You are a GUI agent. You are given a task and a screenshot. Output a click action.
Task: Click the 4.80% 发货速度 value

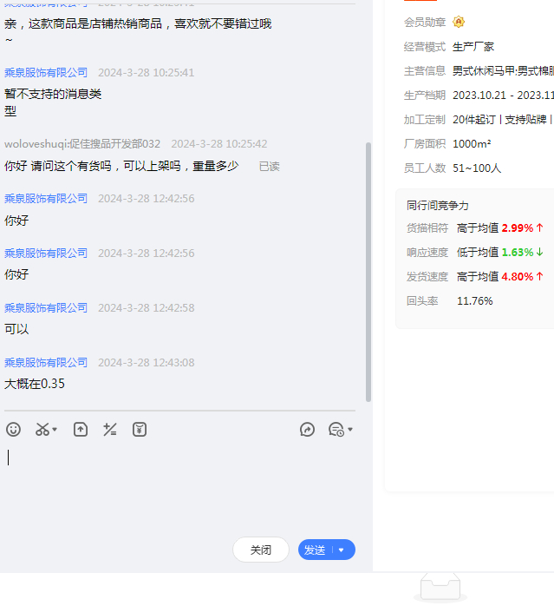518,277
